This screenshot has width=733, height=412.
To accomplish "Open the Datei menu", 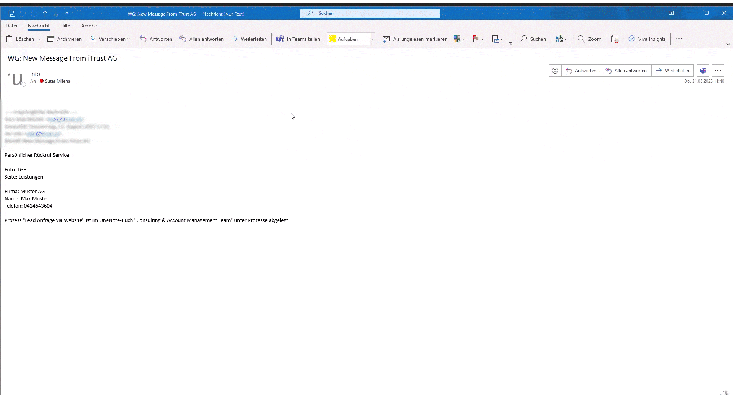I will click(x=11, y=26).
